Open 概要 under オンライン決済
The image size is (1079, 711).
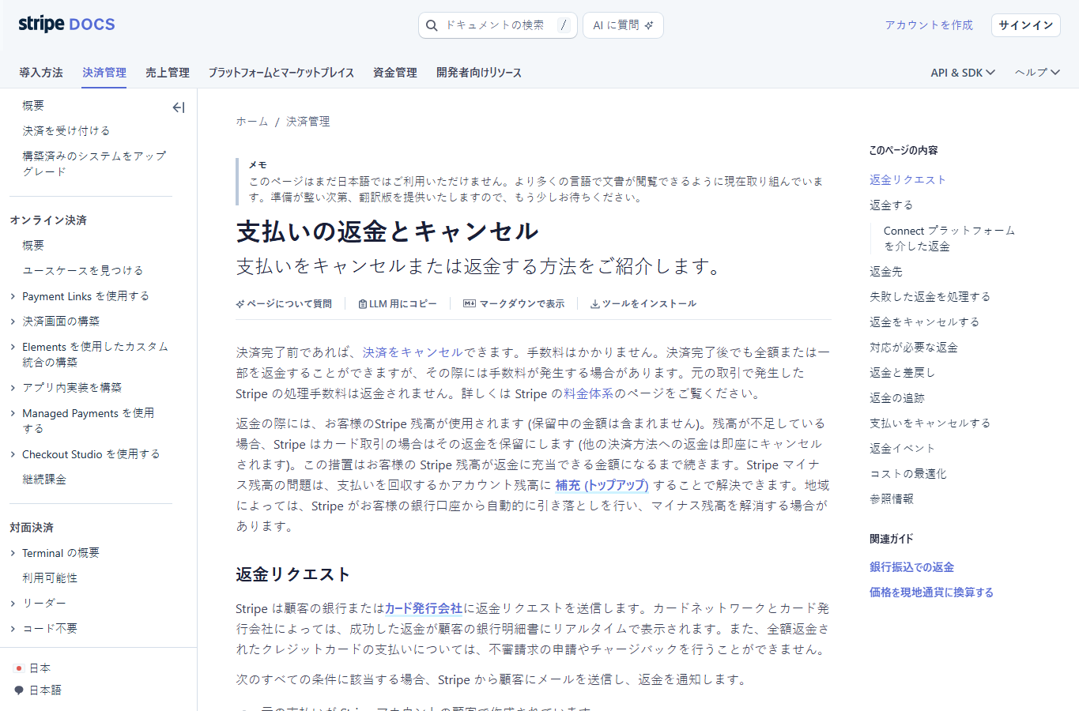33,246
